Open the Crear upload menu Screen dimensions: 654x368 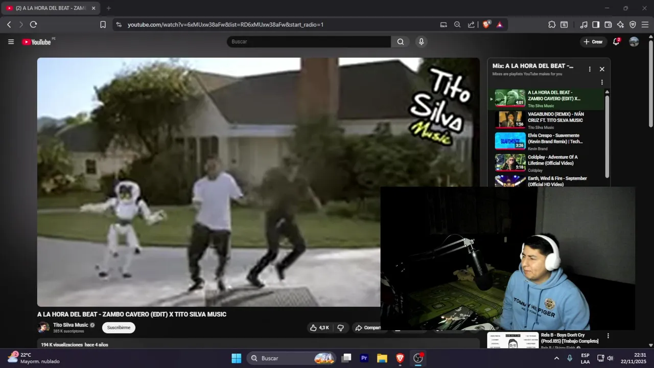coord(593,42)
